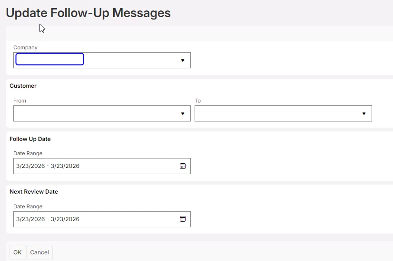Open calendar picker for Follow Up Date
393x261 pixels.
pyautogui.click(x=182, y=166)
